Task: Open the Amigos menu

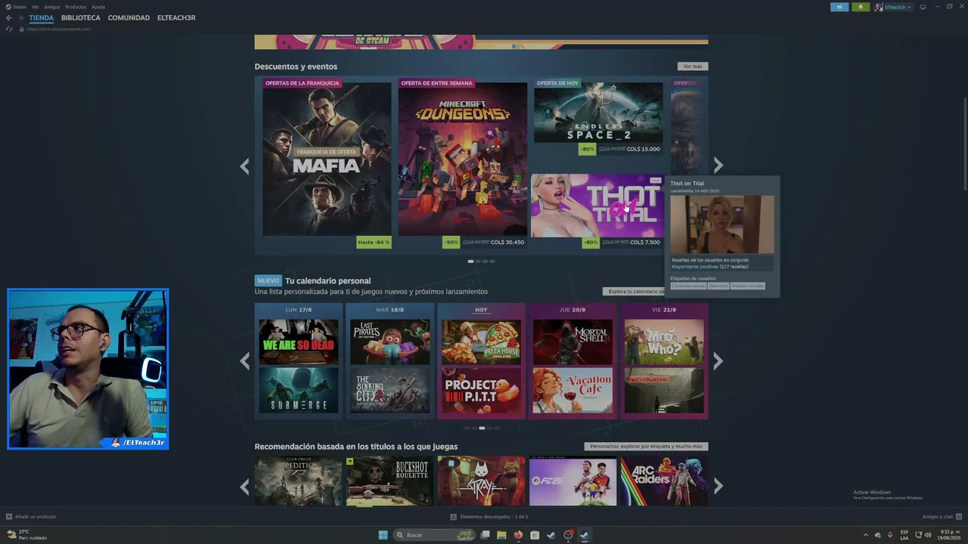Action: click(52, 7)
